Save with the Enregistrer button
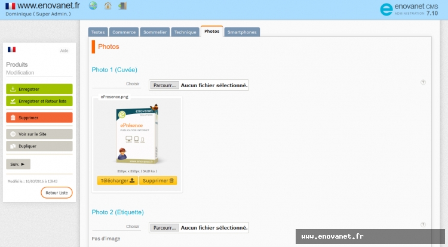 [x=39, y=89]
